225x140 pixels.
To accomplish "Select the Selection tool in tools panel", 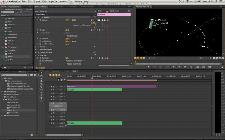I will tap(41, 73).
